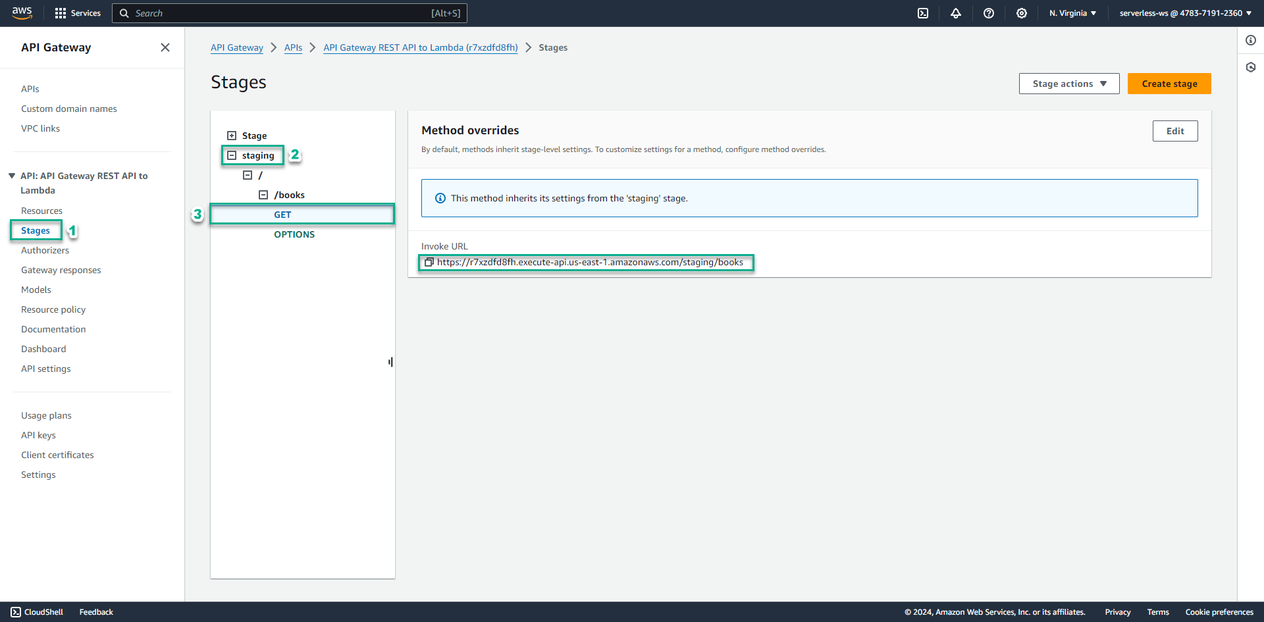Screen dimensions: 1264x622
Task: Click the APIs breadcrumb link
Action: coord(294,47)
